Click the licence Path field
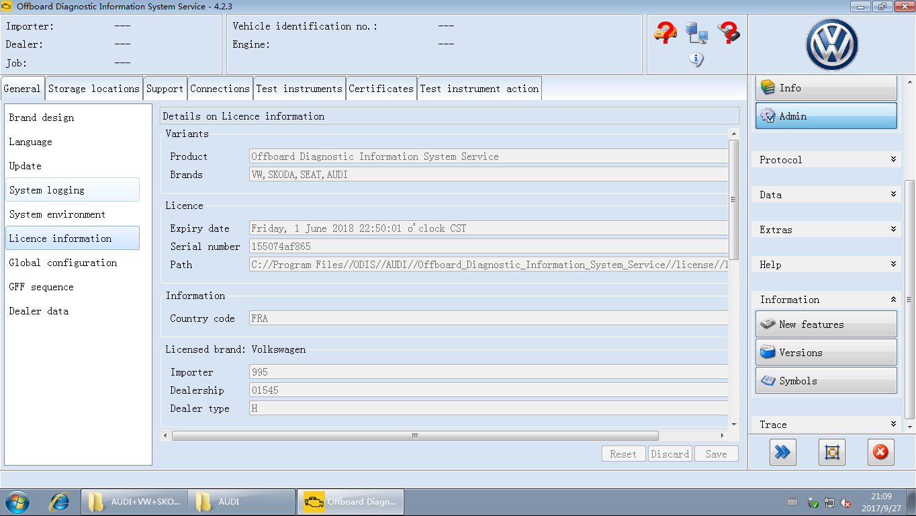The height and width of the screenshot is (516, 916). (488, 265)
